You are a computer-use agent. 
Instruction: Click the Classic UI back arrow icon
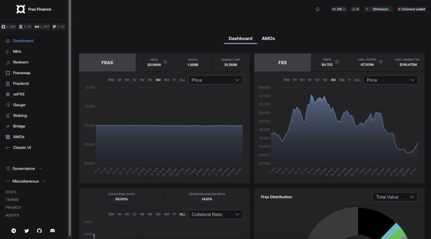tap(8, 148)
